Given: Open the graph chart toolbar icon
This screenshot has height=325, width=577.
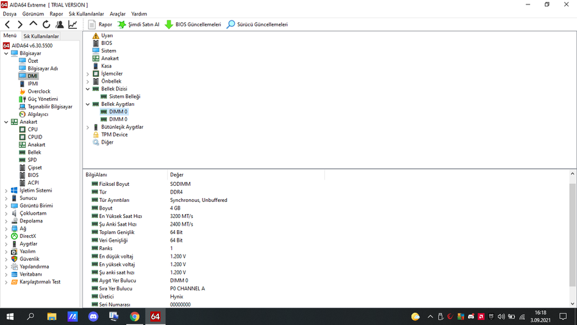Looking at the screenshot, I should [x=72, y=24].
